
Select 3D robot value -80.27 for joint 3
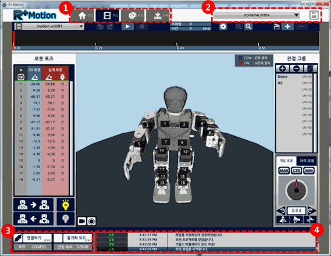(x=35, y=97)
